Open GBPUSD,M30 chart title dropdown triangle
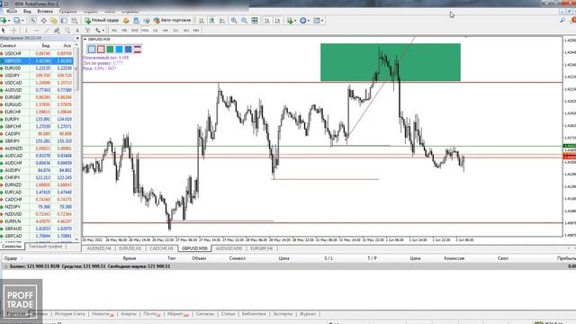 [85, 39]
